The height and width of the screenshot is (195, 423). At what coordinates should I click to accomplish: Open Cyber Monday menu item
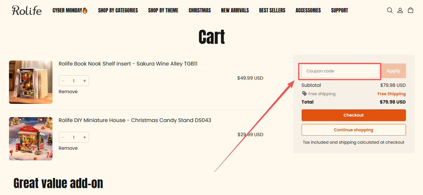coord(70,10)
